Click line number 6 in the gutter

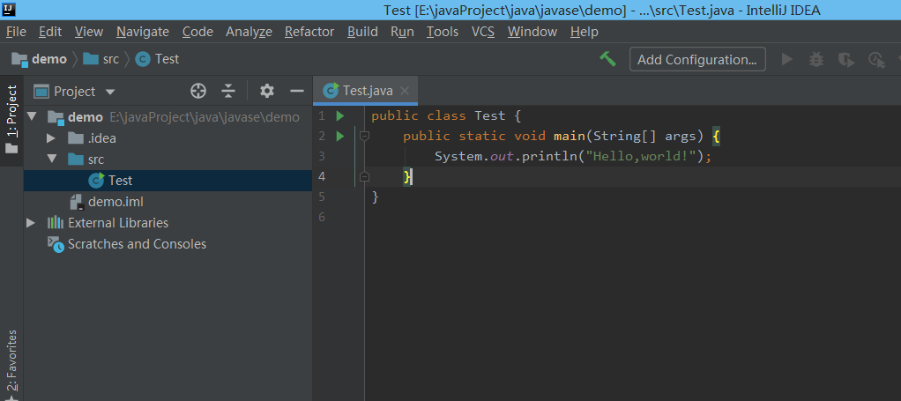pyautogui.click(x=322, y=217)
